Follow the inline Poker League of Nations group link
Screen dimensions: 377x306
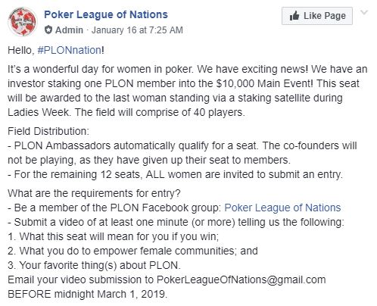[x=282, y=208]
